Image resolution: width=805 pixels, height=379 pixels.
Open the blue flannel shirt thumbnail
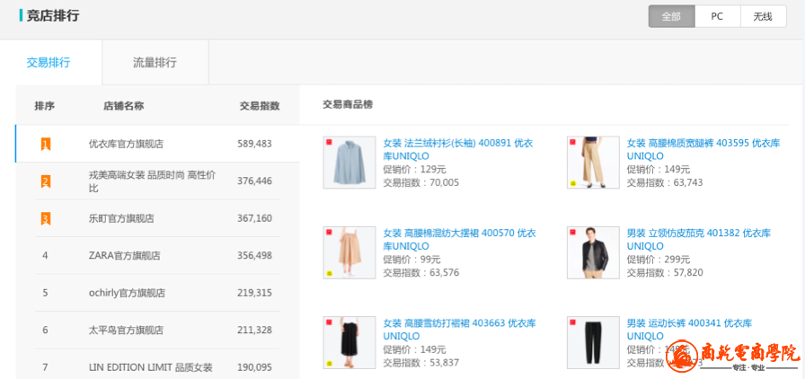[349, 163]
